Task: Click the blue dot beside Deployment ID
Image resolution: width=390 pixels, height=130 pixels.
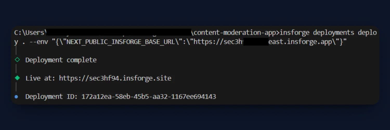Action: click(16, 97)
